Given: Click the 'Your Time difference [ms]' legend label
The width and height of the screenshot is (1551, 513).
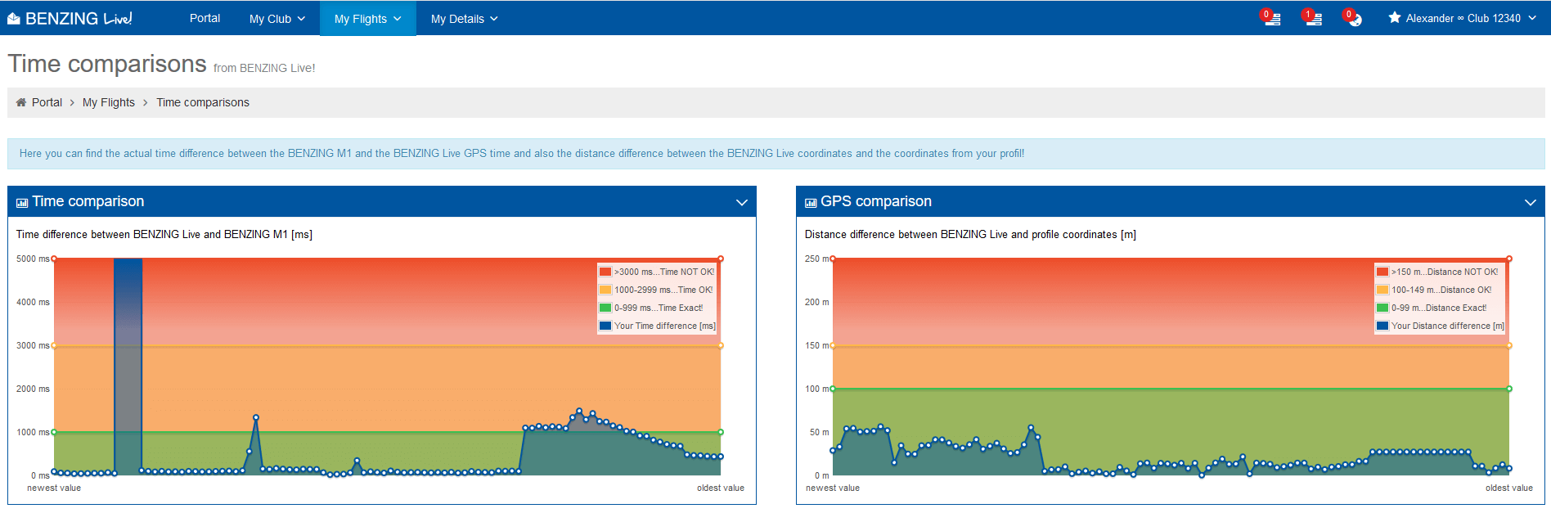Looking at the screenshot, I should click(x=665, y=326).
